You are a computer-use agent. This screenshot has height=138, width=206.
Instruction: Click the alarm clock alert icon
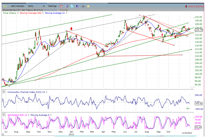click(x=61, y=6)
